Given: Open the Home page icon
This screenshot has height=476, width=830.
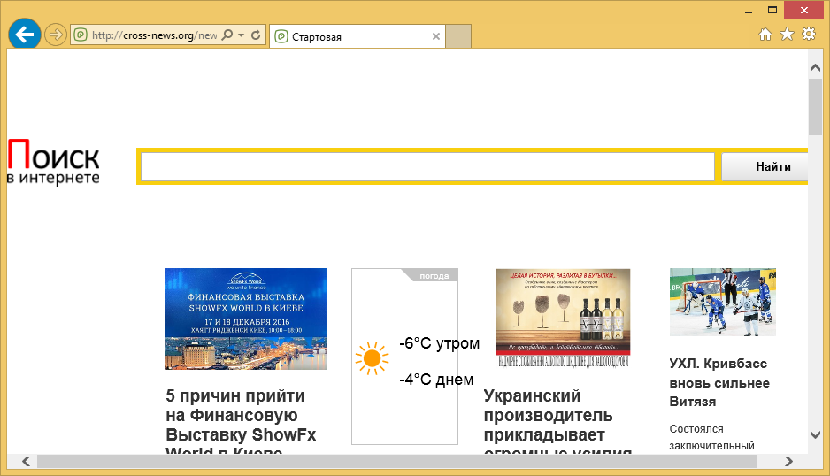Looking at the screenshot, I should (x=766, y=35).
